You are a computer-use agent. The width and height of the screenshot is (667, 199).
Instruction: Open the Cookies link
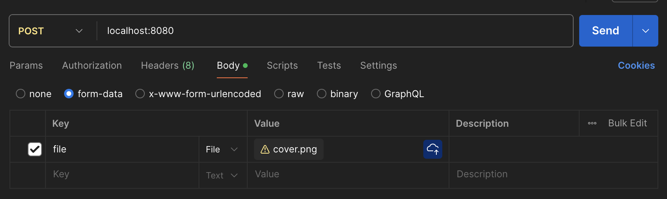pos(636,66)
